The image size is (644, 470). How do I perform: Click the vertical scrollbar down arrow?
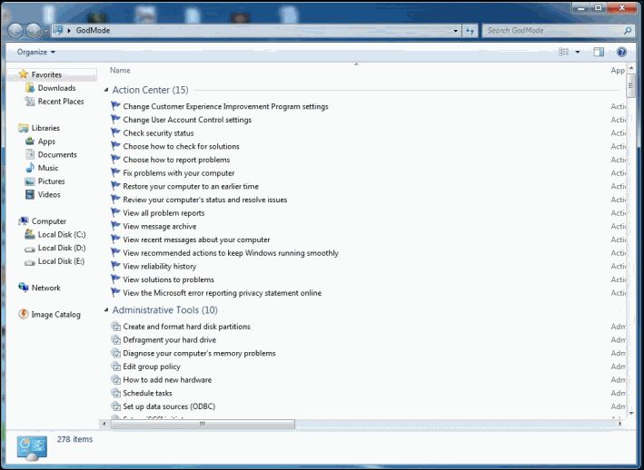point(631,413)
